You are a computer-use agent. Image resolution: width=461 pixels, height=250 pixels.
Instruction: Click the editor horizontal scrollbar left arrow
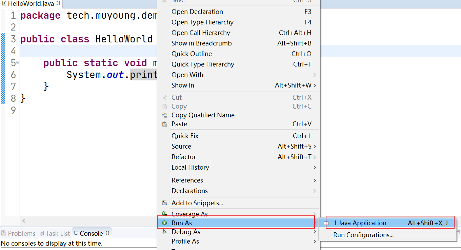(24, 221)
